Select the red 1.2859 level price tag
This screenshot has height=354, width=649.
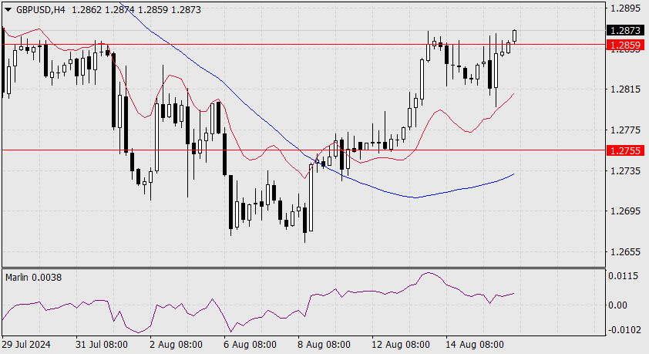pyautogui.click(x=625, y=45)
